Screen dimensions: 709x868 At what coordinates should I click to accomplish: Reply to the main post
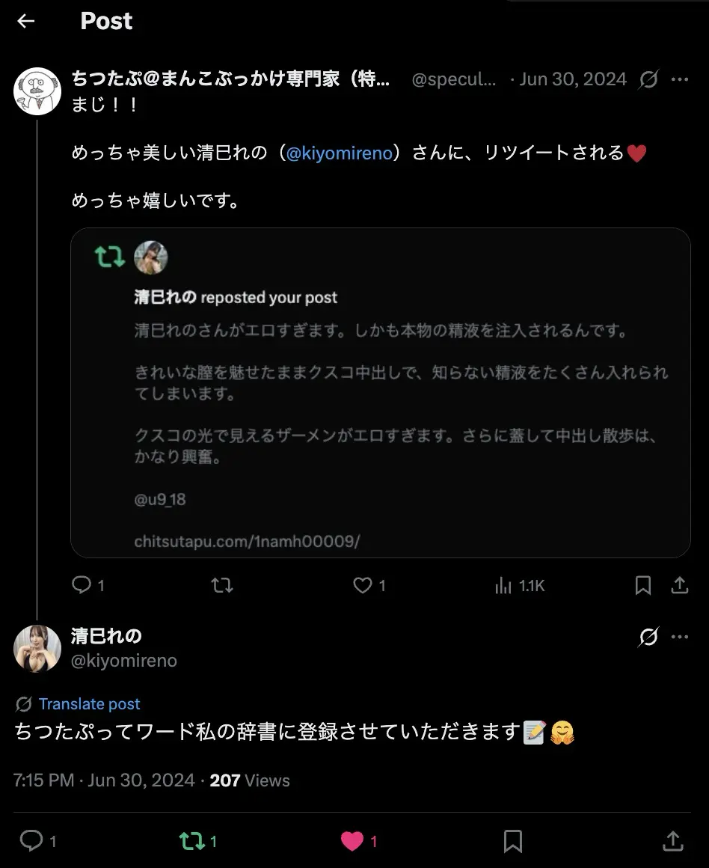[x=31, y=841]
